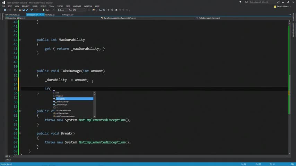
Task: Collapse the TakeDamage method outline at line 51
Action: click(20, 71)
